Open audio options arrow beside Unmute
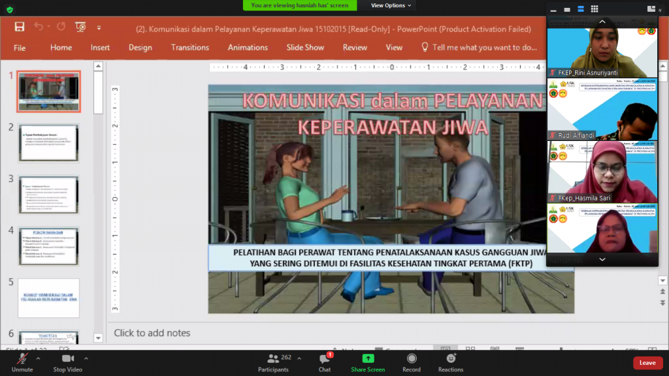The image size is (669, 376). click(x=39, y=358)
